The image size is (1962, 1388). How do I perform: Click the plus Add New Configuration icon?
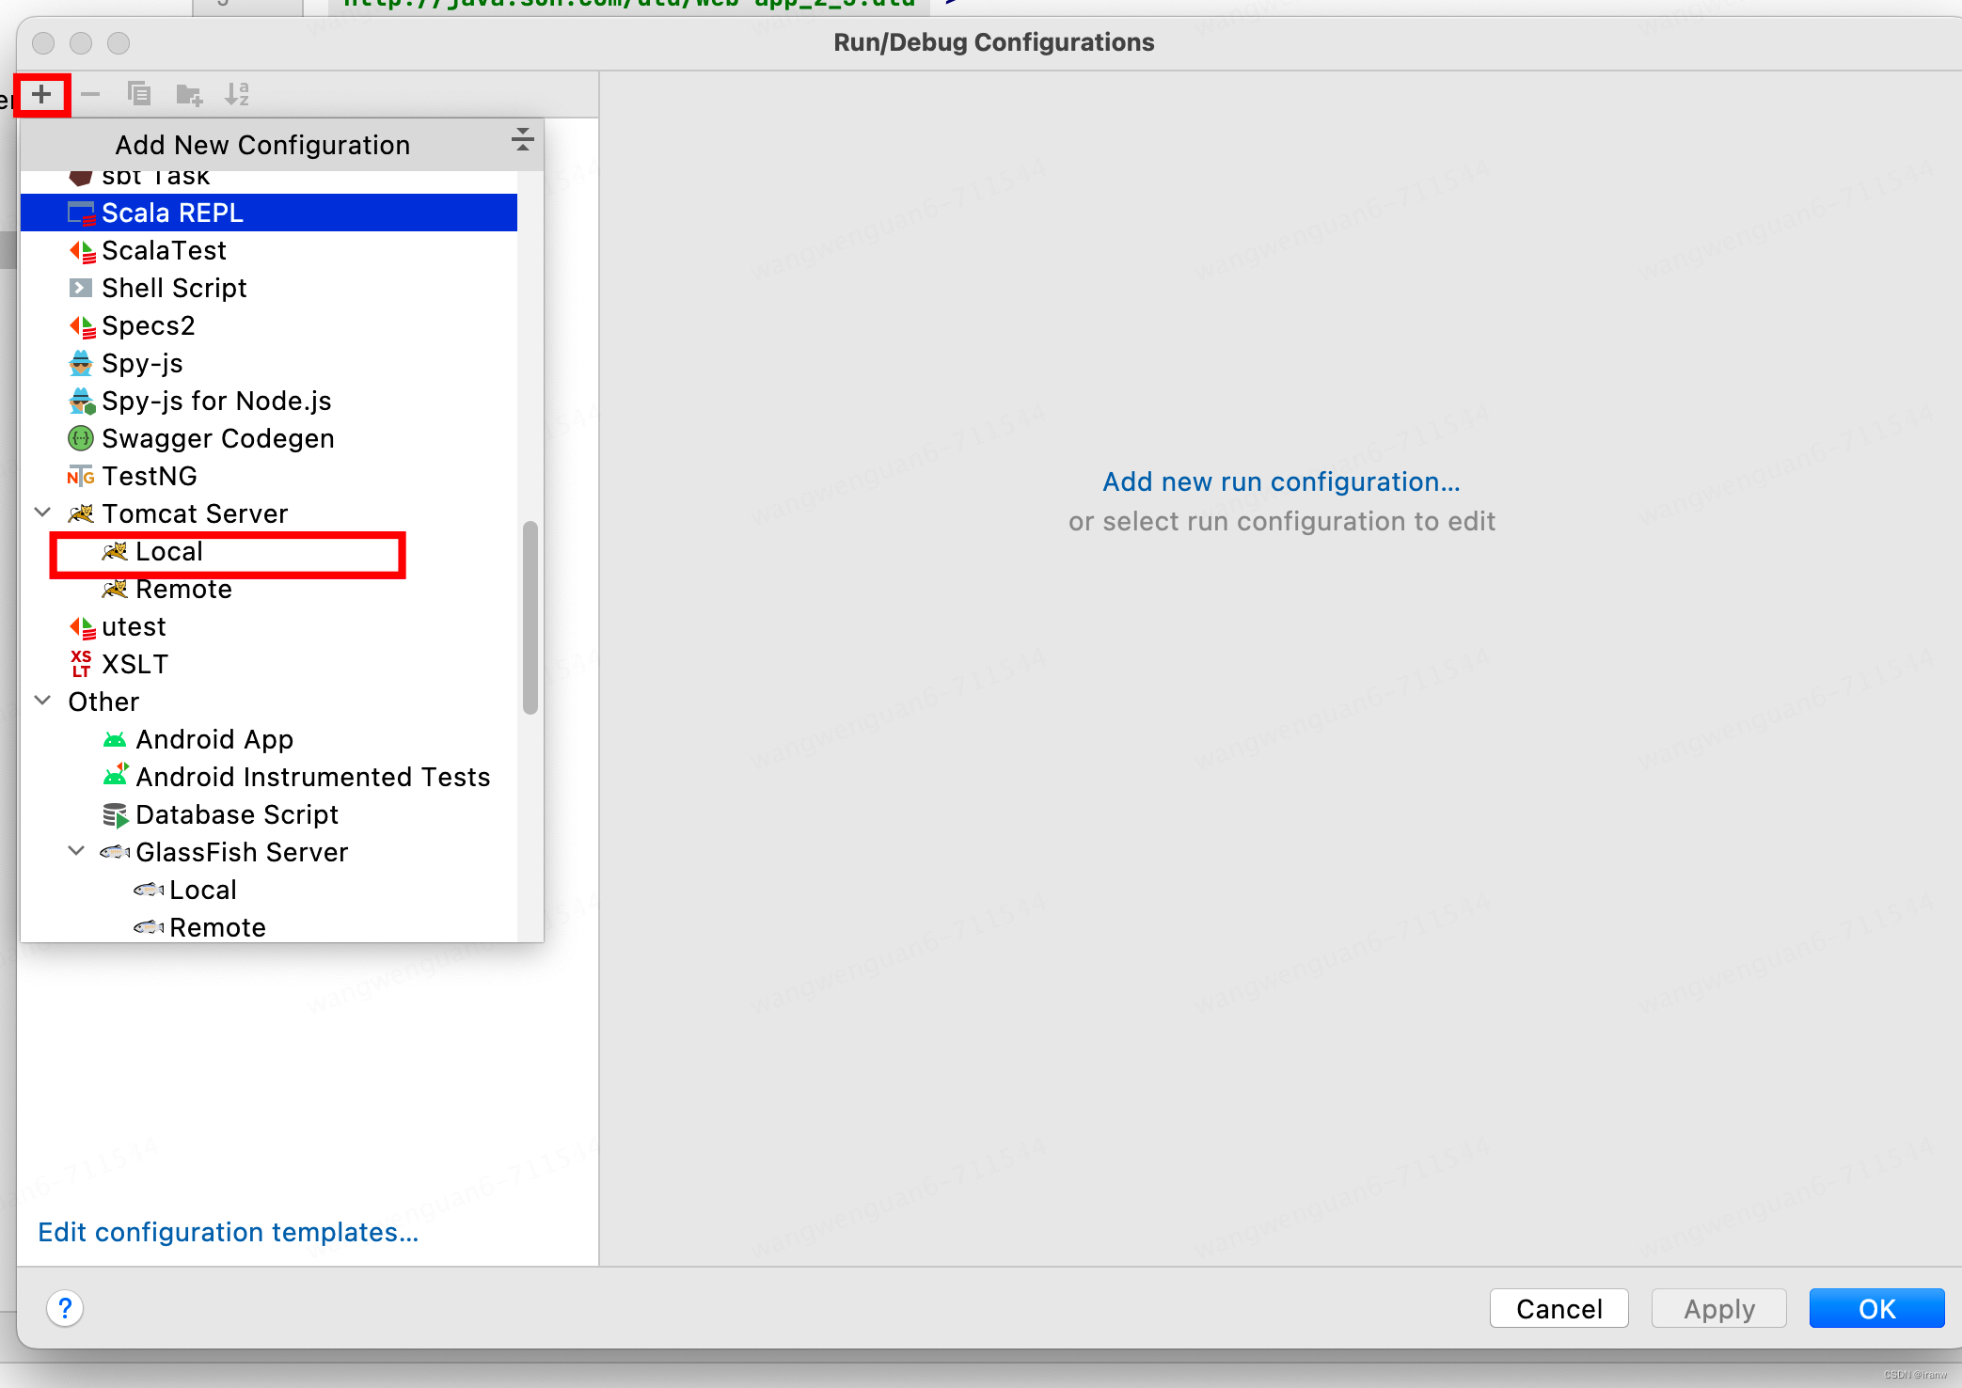pyautogui.click(x=41, y=94)
